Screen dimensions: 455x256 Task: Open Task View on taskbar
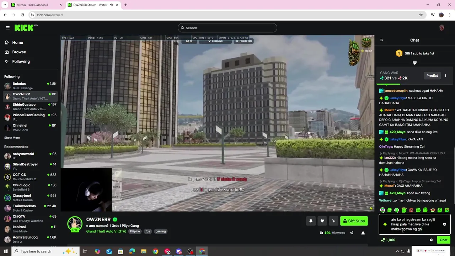click(85, 251)
